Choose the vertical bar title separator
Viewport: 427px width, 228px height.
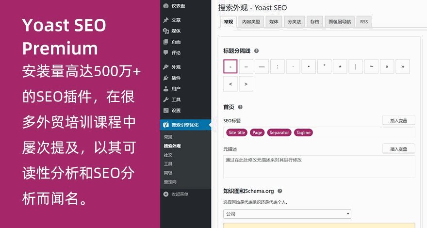(356, 66)
